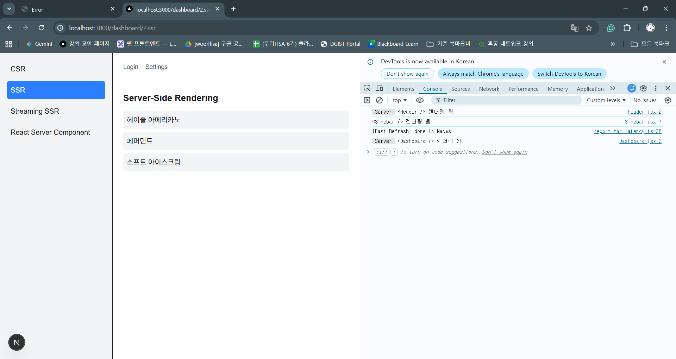This screenshot has width=676, height=359.
Task: Open the Dashboard.jsx:2 source link
Action: (x=640, y=141)
